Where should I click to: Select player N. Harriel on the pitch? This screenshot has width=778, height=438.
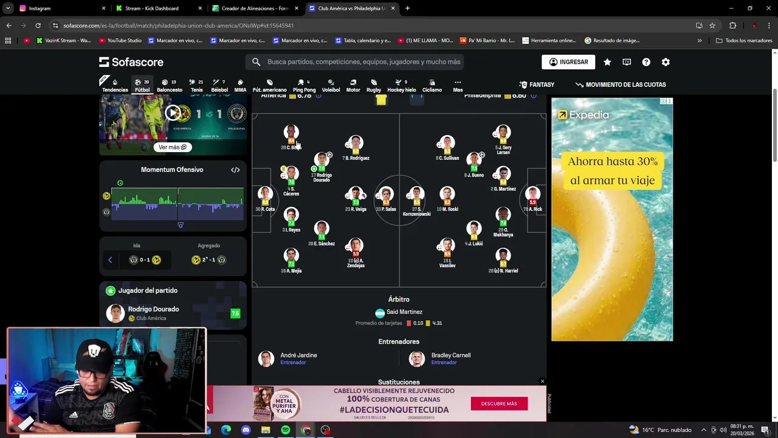pos(503,260)
